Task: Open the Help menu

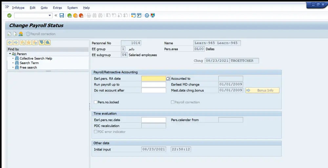Action: 86,8
